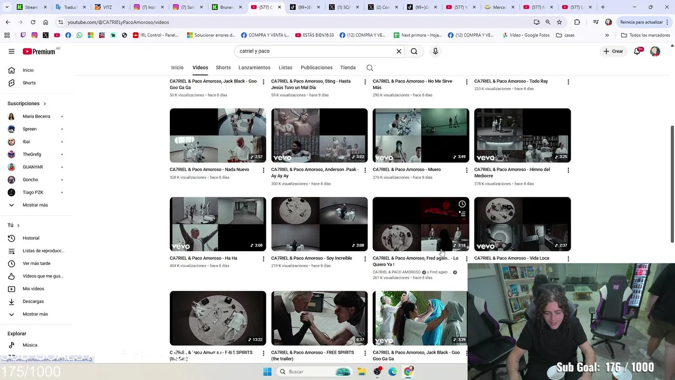Image resolution: width=675 pixels, height=380 pixels.
Task: Click the YouTube Premium logo
Action: coord(38,51)
